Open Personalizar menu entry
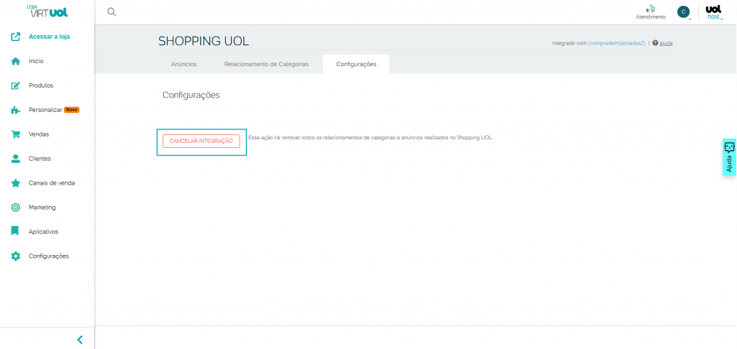The height and width of the screenshot is (349, 737). coord(45,110)
